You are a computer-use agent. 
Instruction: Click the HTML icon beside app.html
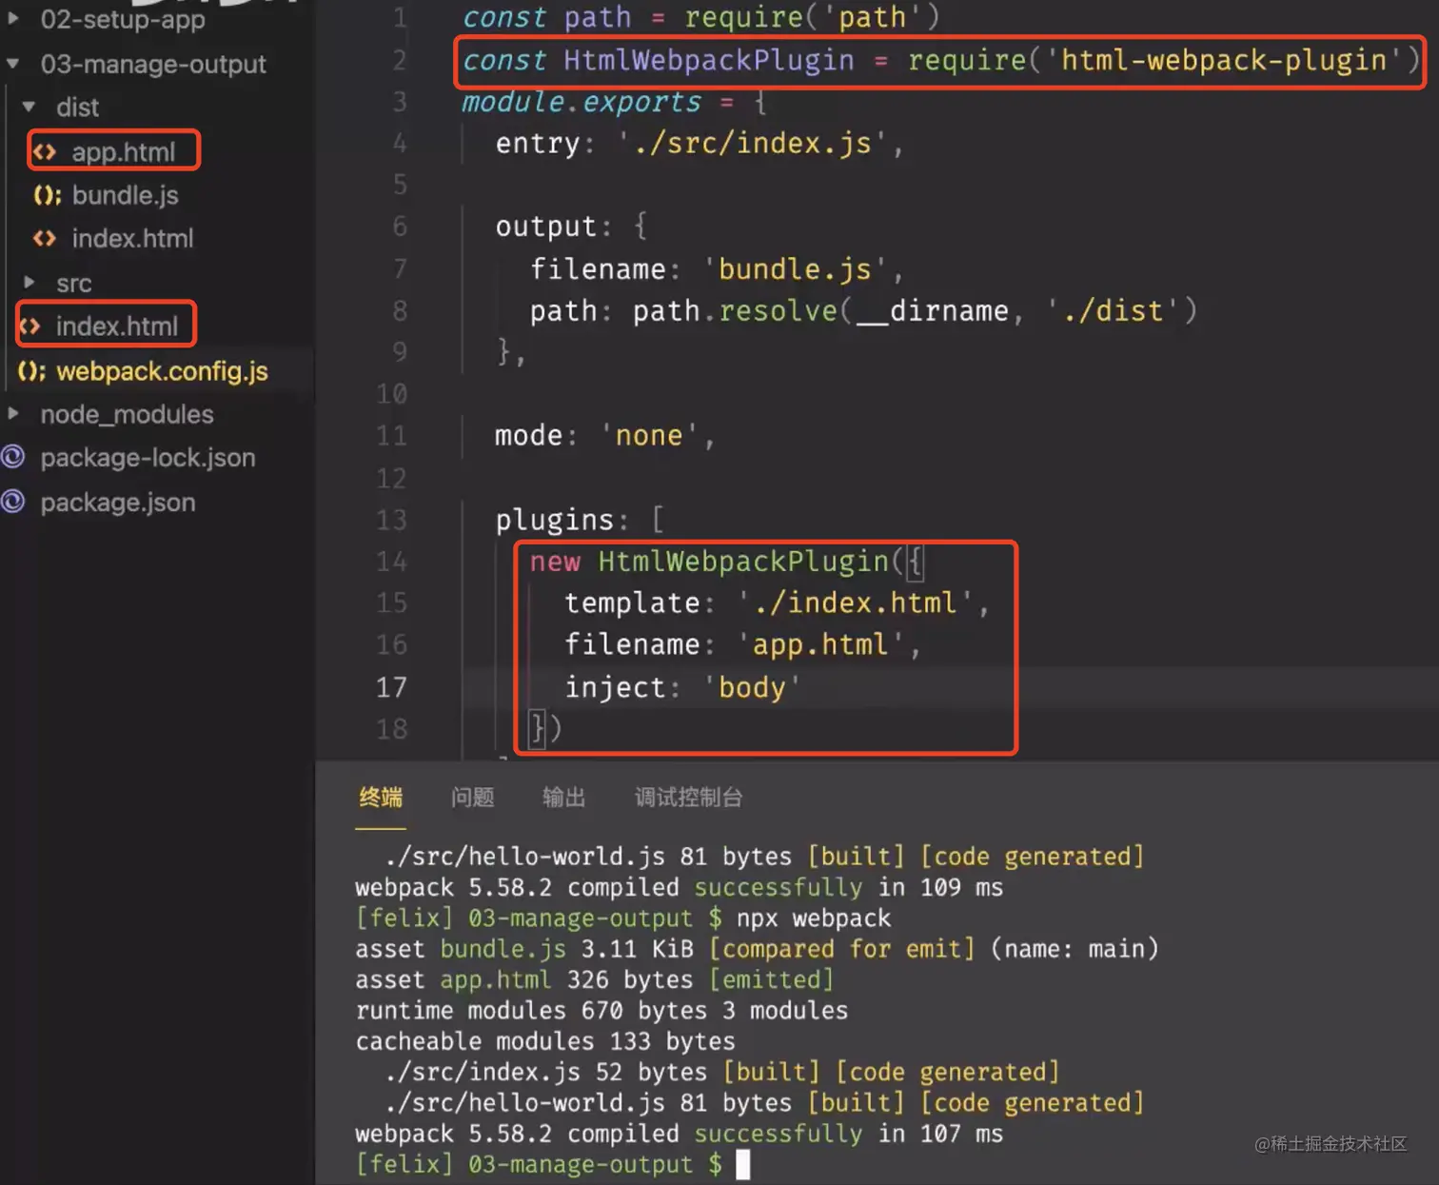tap(45, 151)
